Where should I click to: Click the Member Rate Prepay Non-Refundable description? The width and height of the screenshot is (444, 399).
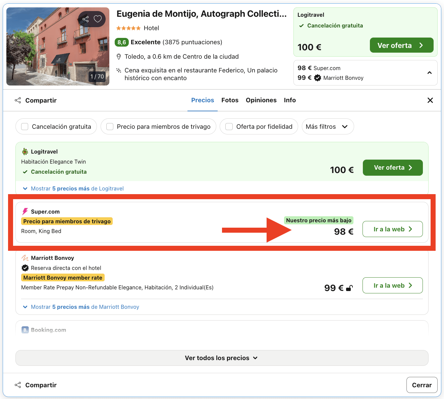pos(117,287)
